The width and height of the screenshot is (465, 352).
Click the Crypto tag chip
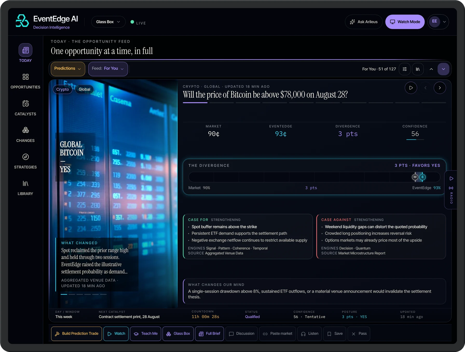click(63, 89)
